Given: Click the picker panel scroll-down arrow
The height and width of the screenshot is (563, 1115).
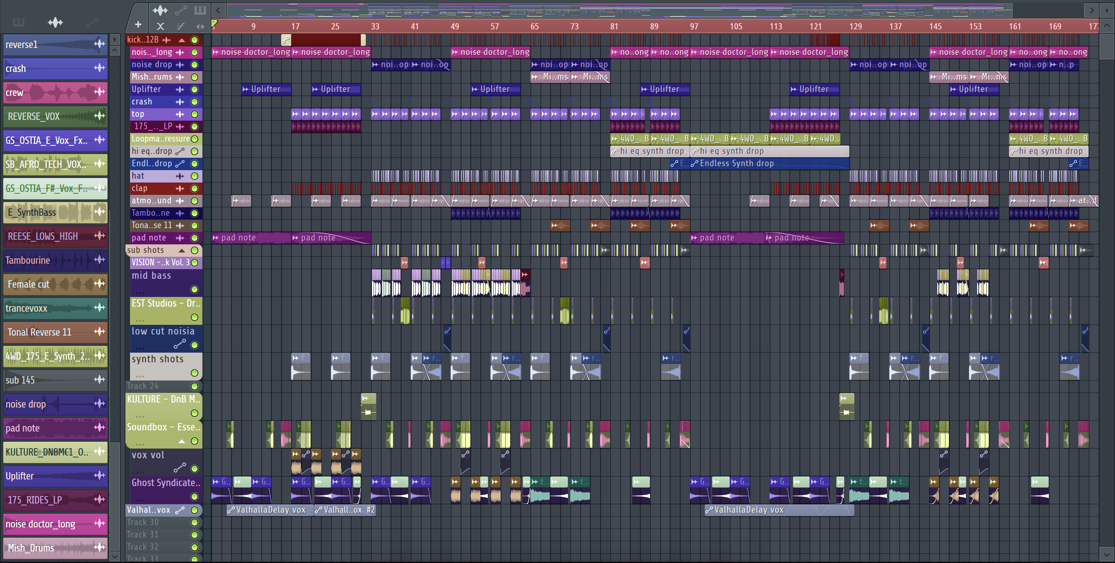Looking at the screenshot, I should (115, 556).
